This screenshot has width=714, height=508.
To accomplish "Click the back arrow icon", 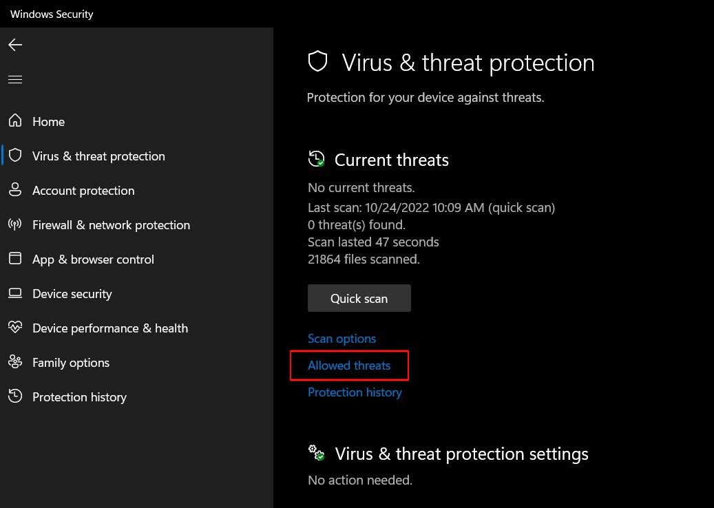I will coord(15,45).
